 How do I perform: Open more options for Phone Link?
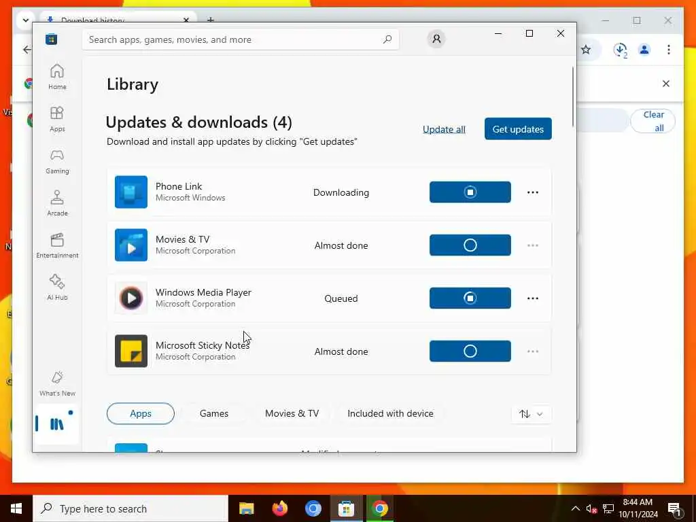tap(533, 192)
